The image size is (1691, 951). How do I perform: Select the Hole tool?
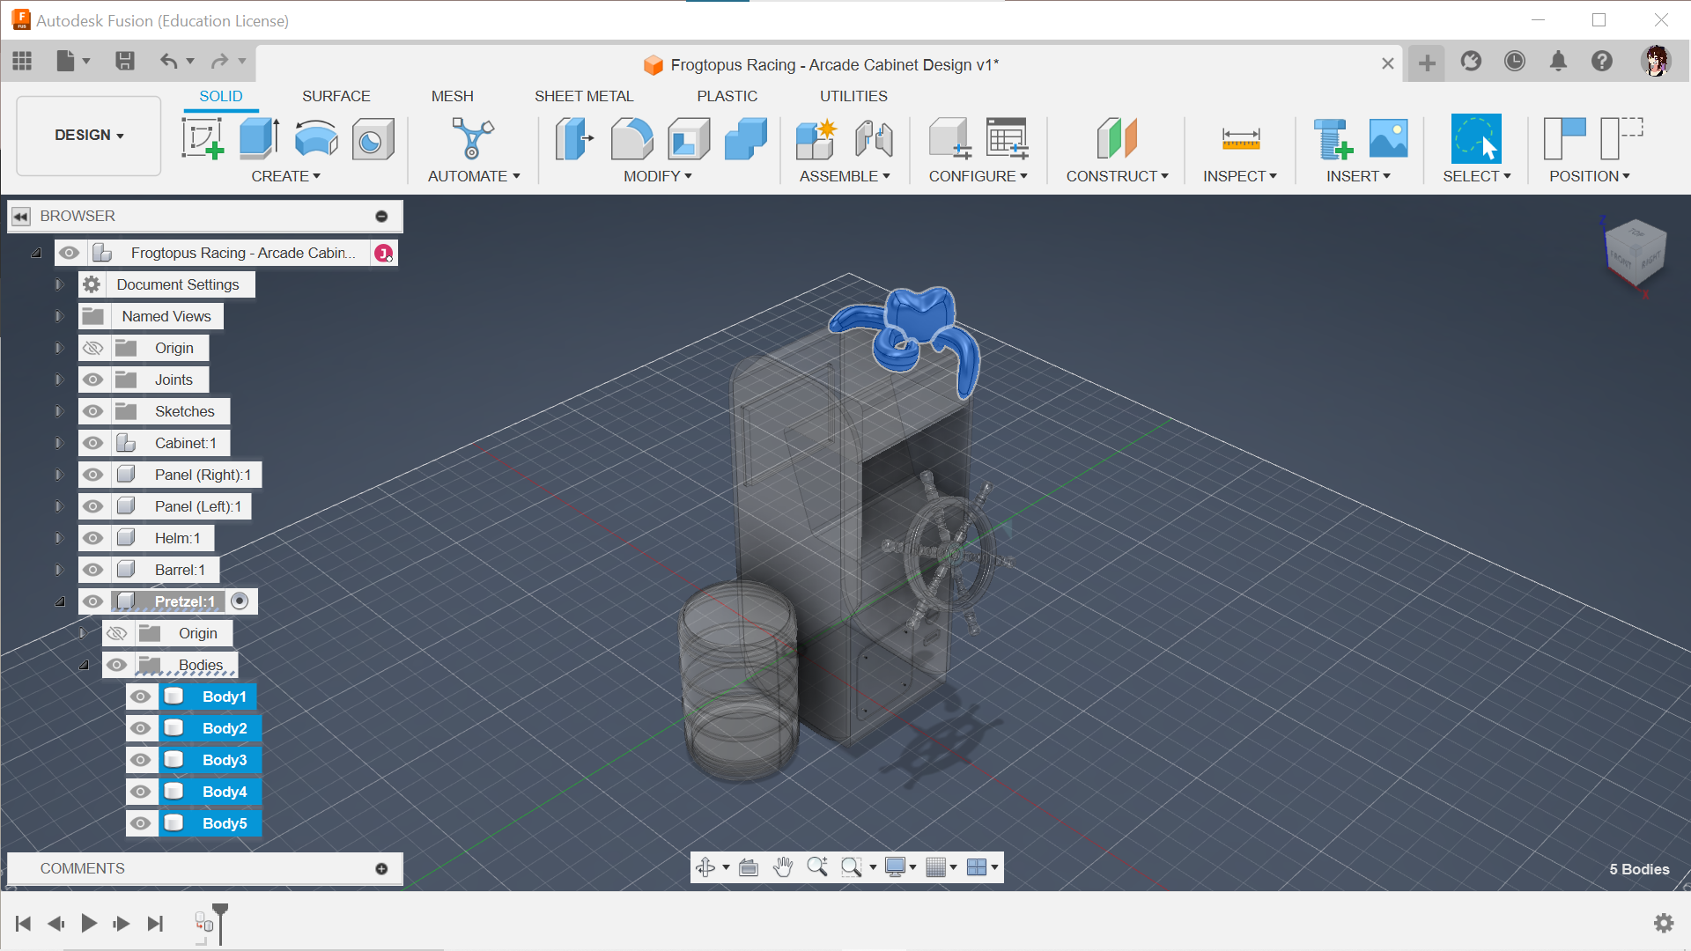pos(373,138)
